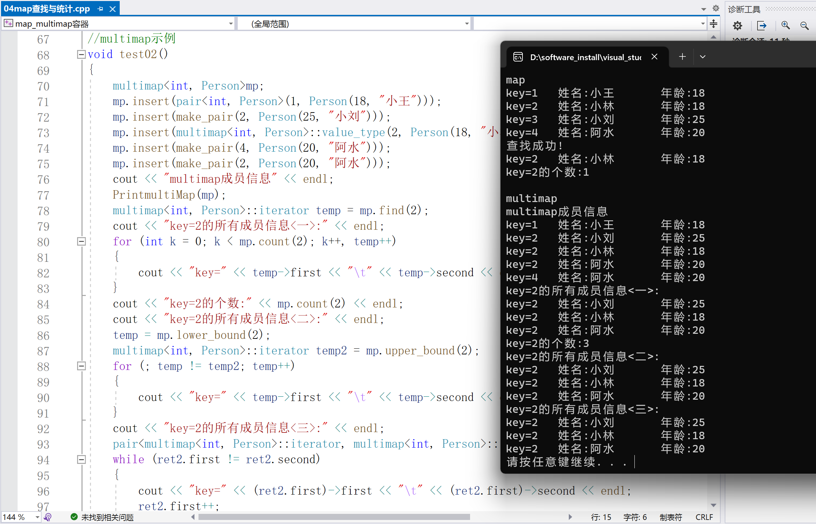Click the CRLF line ending indicator
The width and height of the screenshot is (816, 524).
(704, 517)
